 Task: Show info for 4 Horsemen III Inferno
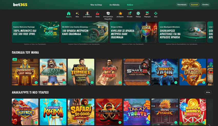coord(120,122)
